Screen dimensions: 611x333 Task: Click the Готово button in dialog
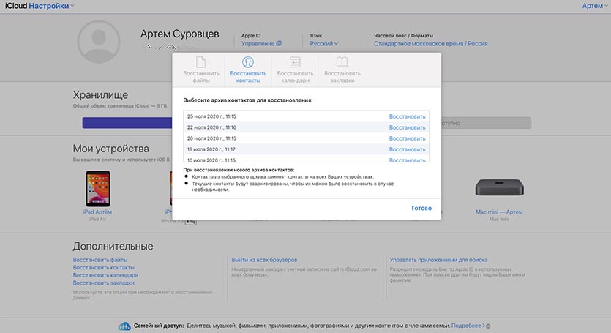click(421, 209)
